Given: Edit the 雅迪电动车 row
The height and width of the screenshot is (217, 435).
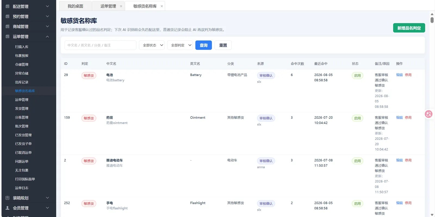Looking at the screenshot, I should click(x=399, y=160).
